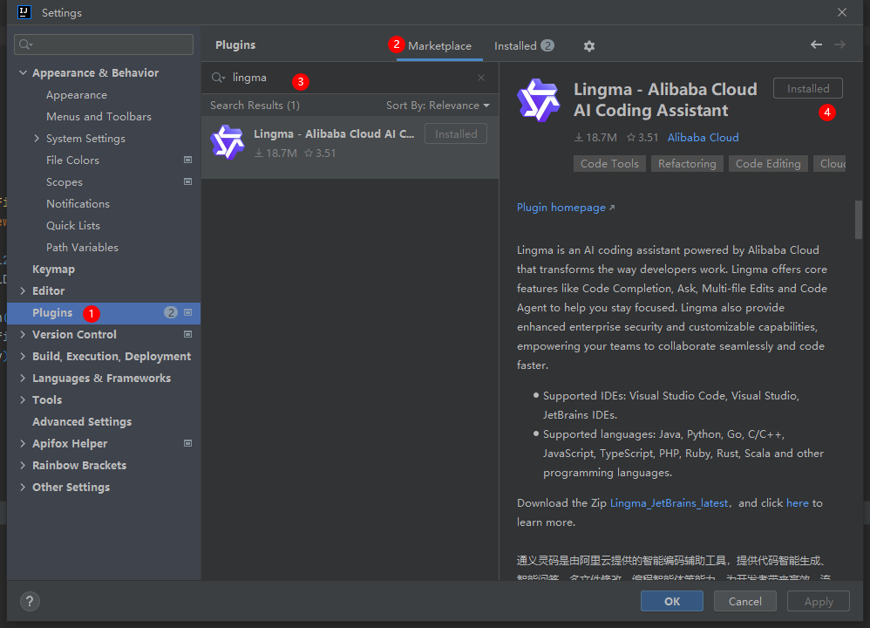This screenshot has height=628, width=870.
Task: Click Installed button in plugin details
Action: (808, 89)
